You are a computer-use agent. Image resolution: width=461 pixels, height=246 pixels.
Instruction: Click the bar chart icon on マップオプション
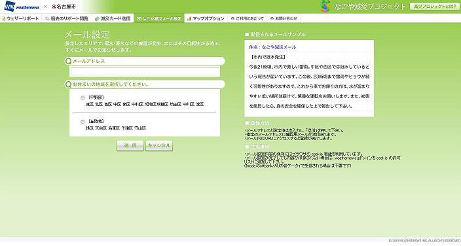(189, 18)
